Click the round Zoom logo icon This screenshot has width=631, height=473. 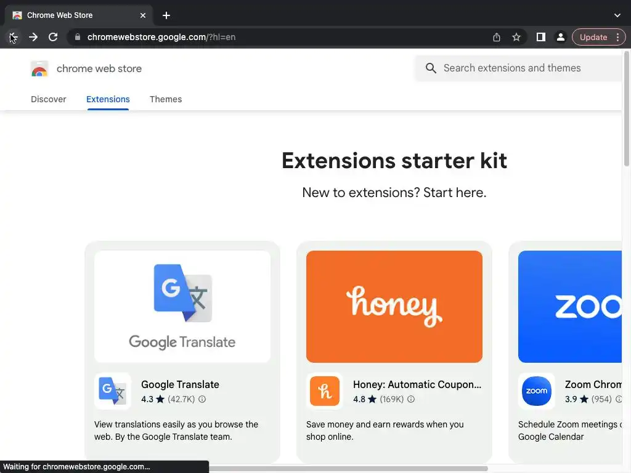coord(537,391)
